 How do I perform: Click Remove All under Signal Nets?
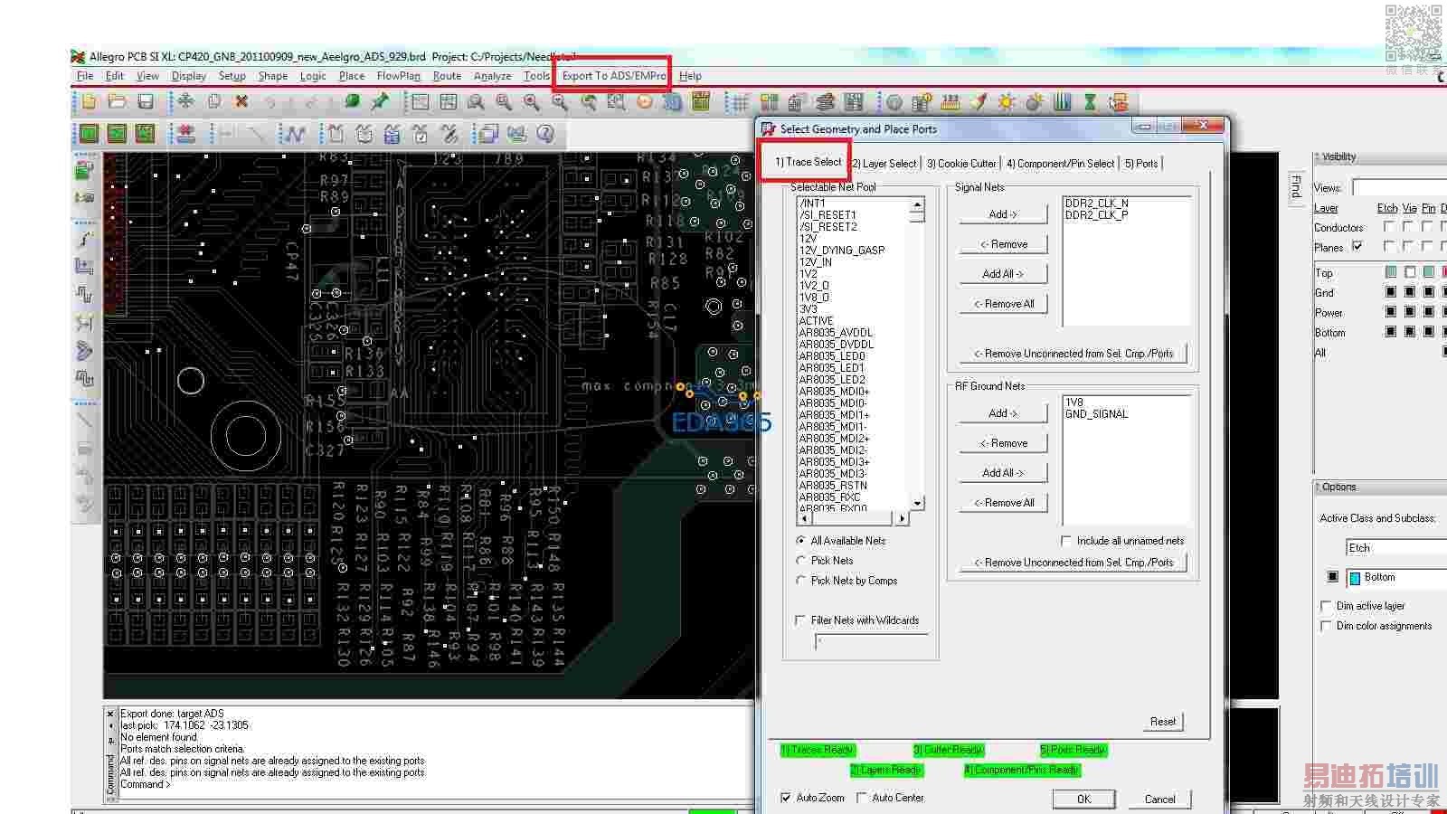point(1003,304)
